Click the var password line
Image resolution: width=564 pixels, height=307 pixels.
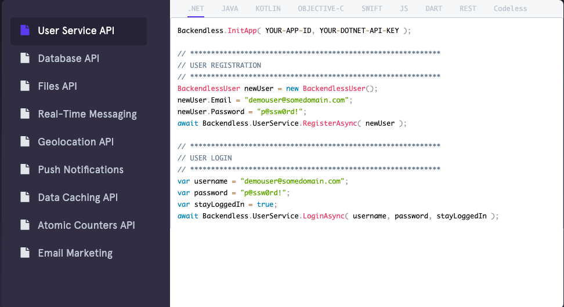(x=233, y=193)
